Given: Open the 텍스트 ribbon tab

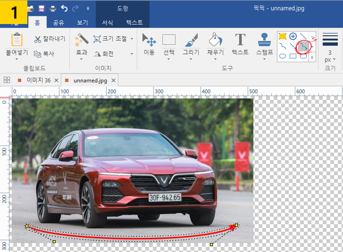Looking at the screenshot, I should (x=134, y=23).
